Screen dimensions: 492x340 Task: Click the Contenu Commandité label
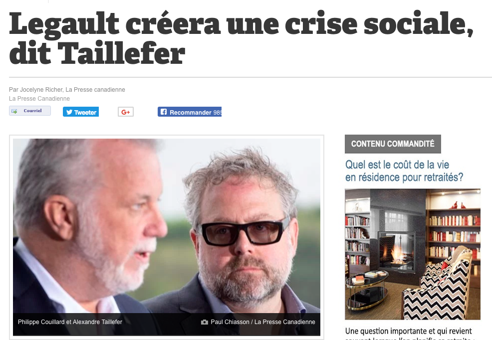393,144
